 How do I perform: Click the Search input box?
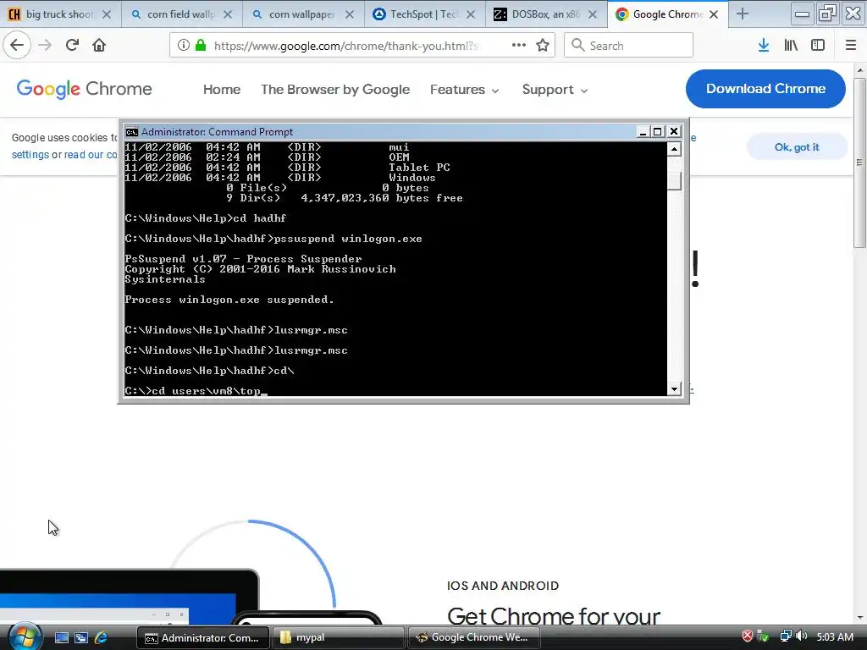click(x=629, y=46)
